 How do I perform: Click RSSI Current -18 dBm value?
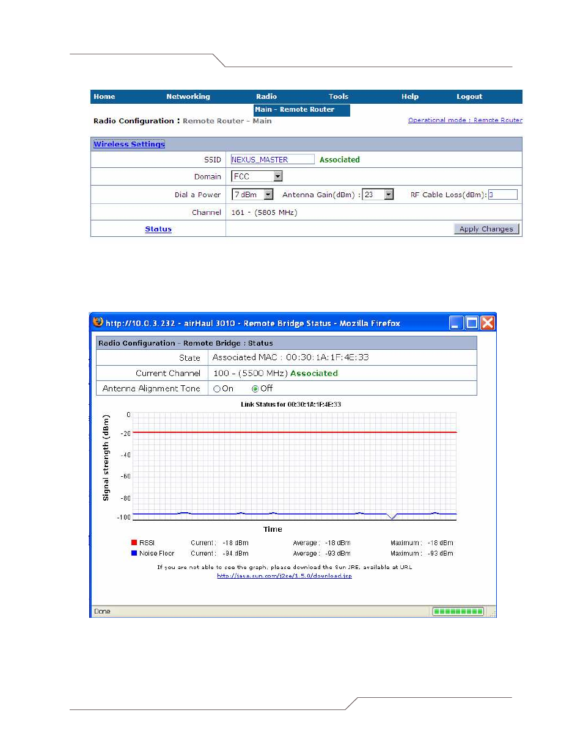tap(235, 543)
